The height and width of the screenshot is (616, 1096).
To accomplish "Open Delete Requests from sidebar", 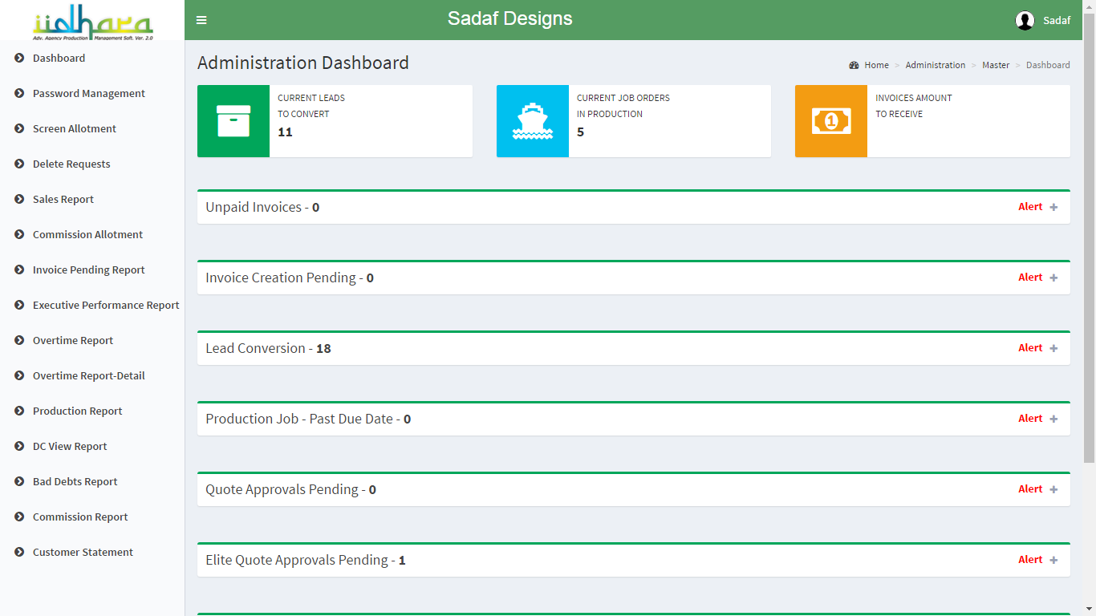I will (71, 164).
